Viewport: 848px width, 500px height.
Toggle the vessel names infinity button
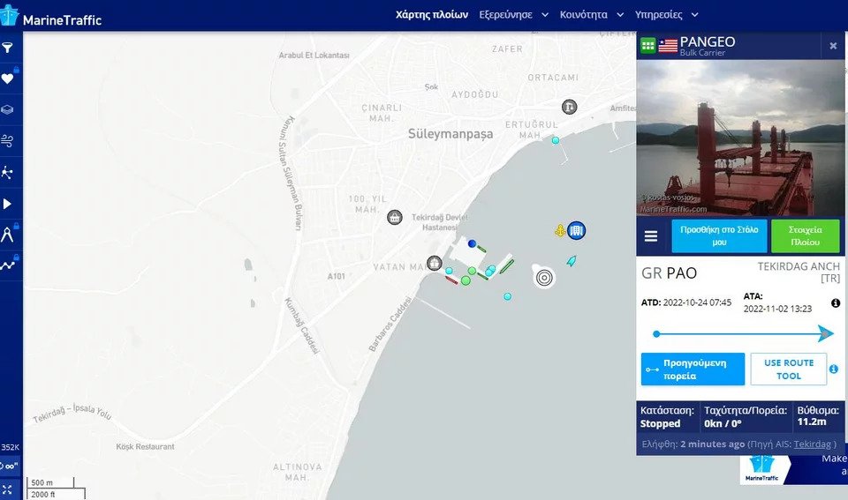[x=10, y=466]
